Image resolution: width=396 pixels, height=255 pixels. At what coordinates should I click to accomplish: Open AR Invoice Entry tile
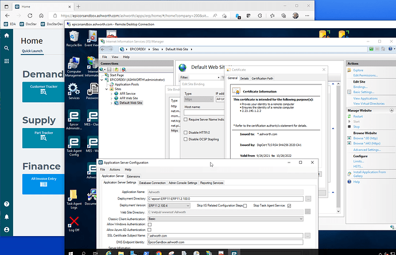pos(44,184)
